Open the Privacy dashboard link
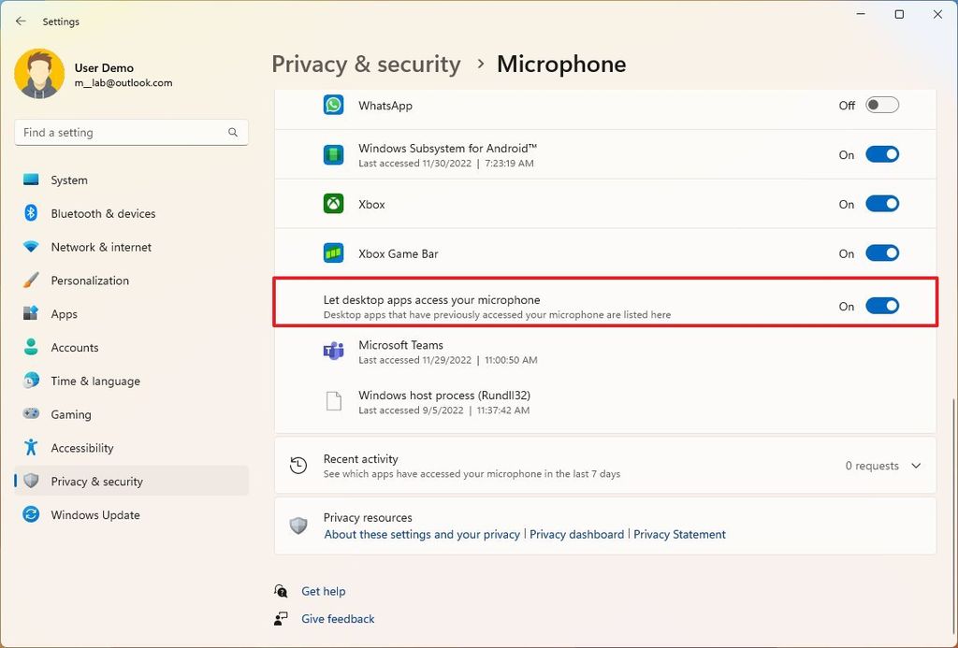This screenshot has height=648, width=958. (x=576, y=534)
